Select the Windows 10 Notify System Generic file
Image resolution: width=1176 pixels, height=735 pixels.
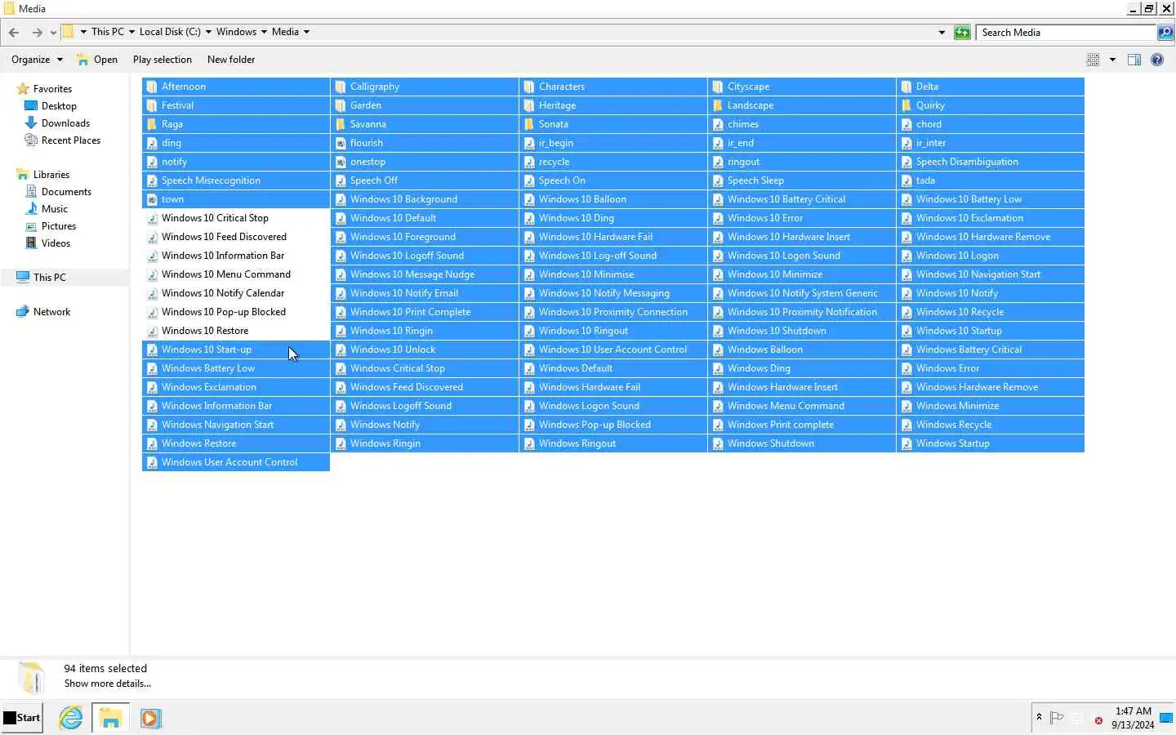tap(802, 293)
